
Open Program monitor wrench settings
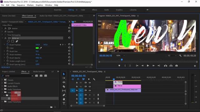pyautogui.click(x=180, y=56)
